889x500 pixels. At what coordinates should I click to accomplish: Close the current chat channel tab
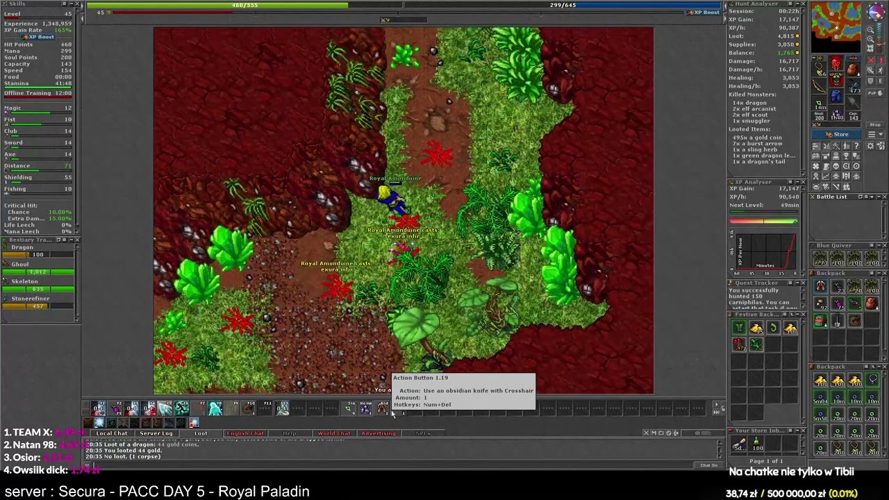(646, 433)
